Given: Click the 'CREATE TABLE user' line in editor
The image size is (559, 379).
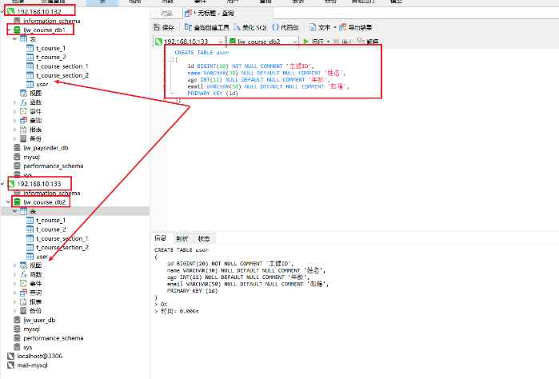Looking at the screenshot, I should click(202, 53).
